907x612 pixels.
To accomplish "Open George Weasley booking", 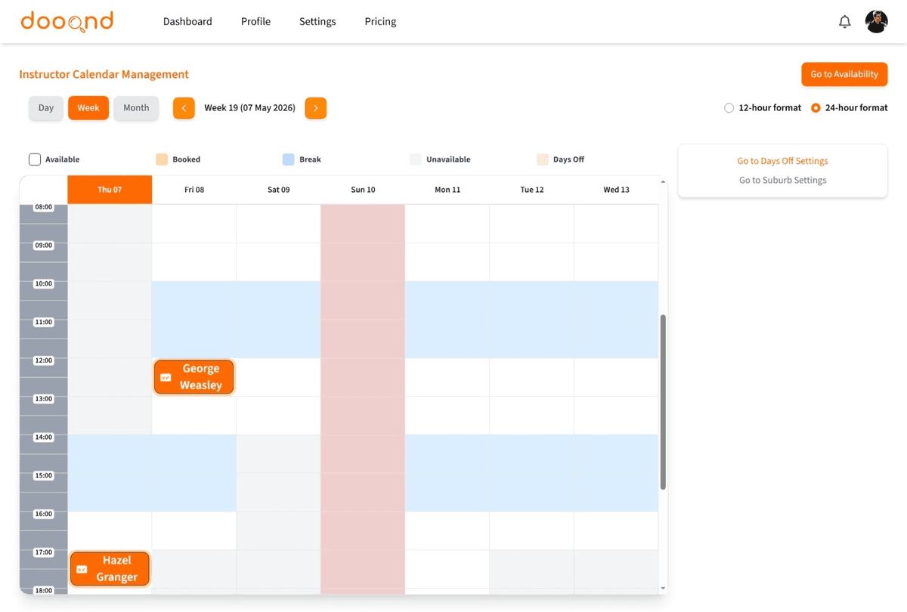I will coord(193,377).
